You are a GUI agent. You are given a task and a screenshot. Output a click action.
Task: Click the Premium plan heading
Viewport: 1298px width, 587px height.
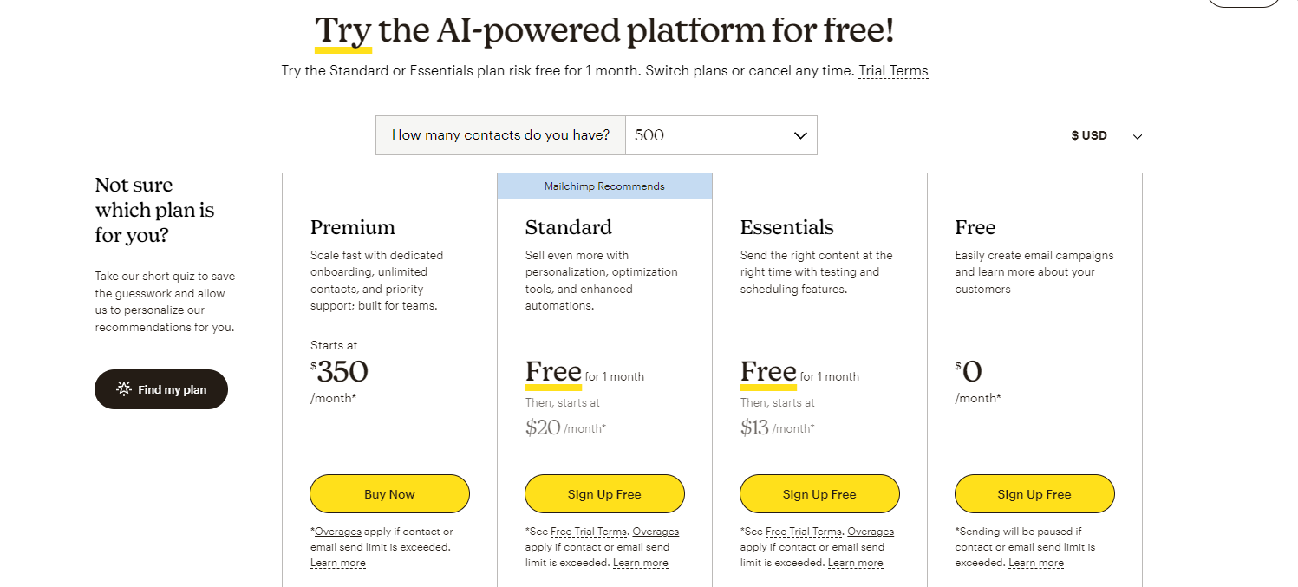[352, 227]
